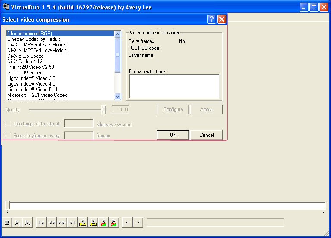Click the kilobytes/second data rate field
Screen dimensions: 331x238
[78, 124]
